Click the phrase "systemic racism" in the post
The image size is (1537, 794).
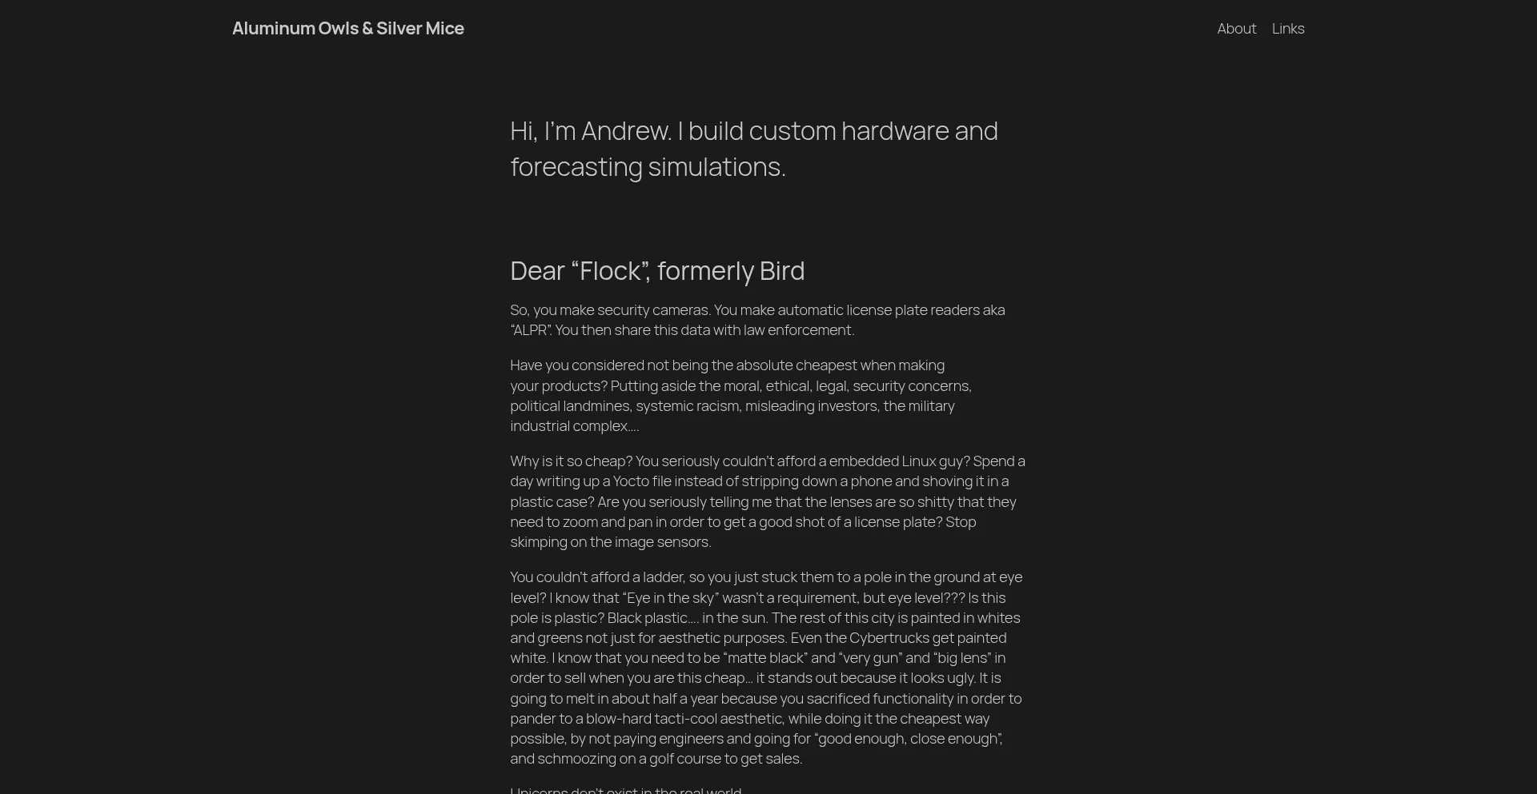[x=688, y=406]
